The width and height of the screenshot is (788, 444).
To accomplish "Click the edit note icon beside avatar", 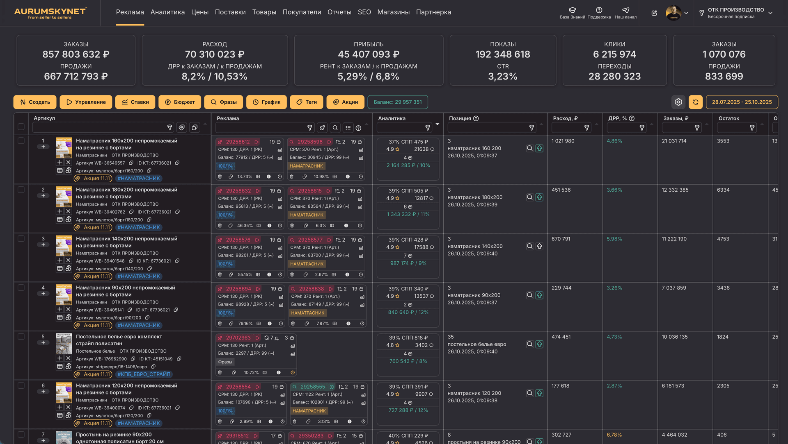I will [x=654, y=13].
